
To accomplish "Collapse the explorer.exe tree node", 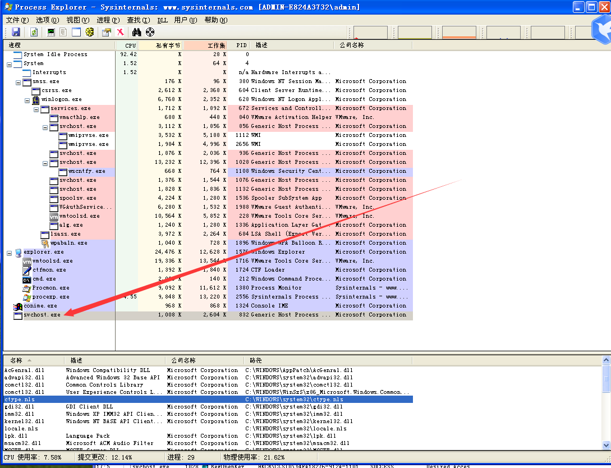I will 10,253.
